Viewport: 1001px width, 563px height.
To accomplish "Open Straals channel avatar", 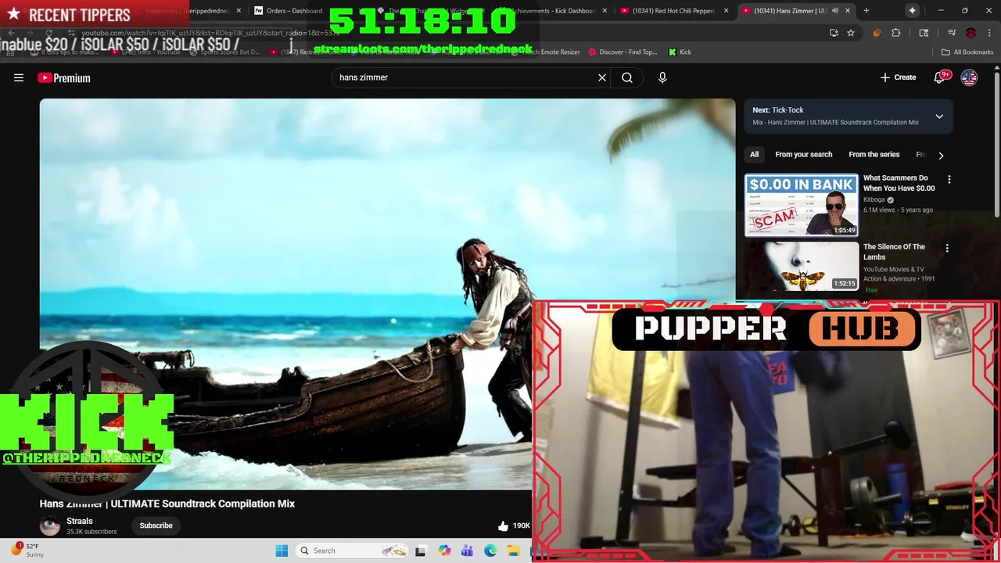I will tap(50, 525).
